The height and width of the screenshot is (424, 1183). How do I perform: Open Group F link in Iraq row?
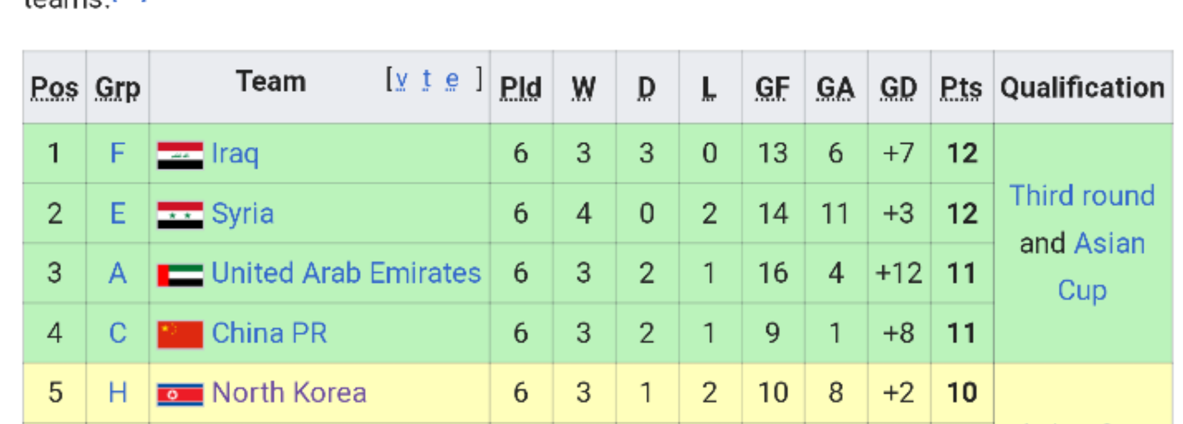tap(117, 154)
